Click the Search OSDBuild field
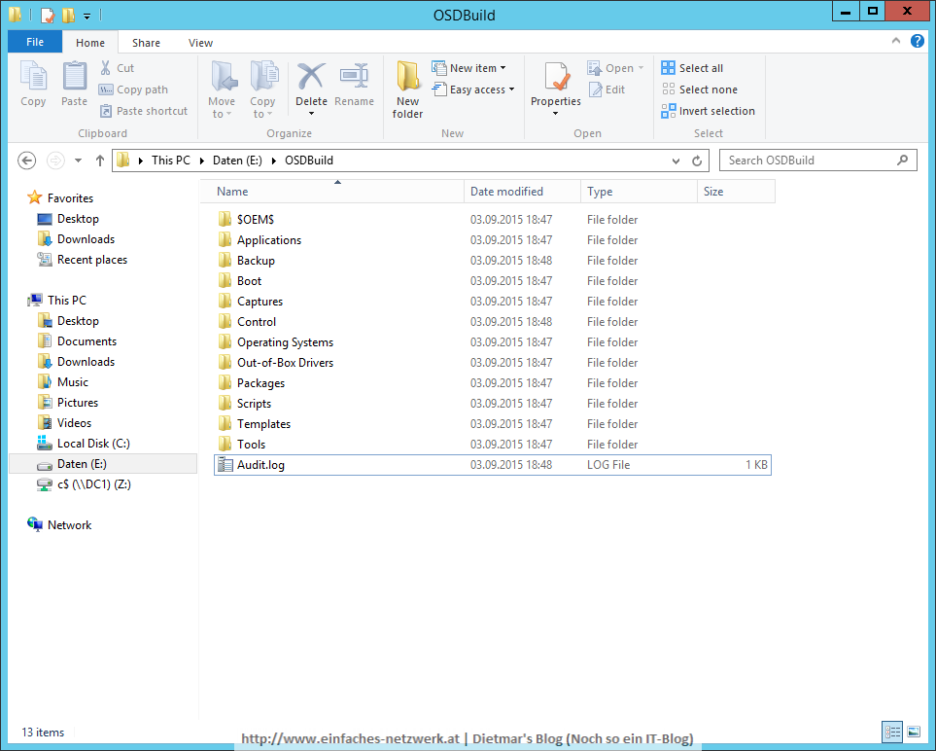Image resolution: width=936 pixels, height=751 pixels. [817, 161]
